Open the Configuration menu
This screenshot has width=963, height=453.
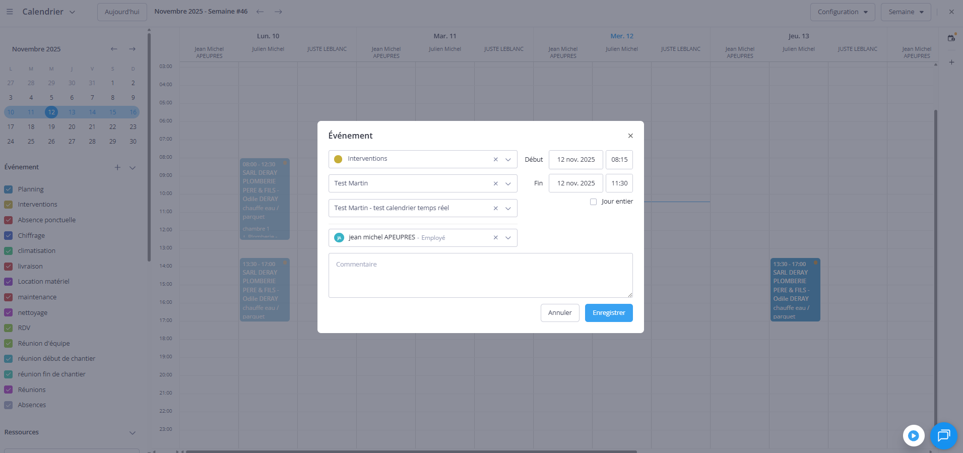[842, 12]
